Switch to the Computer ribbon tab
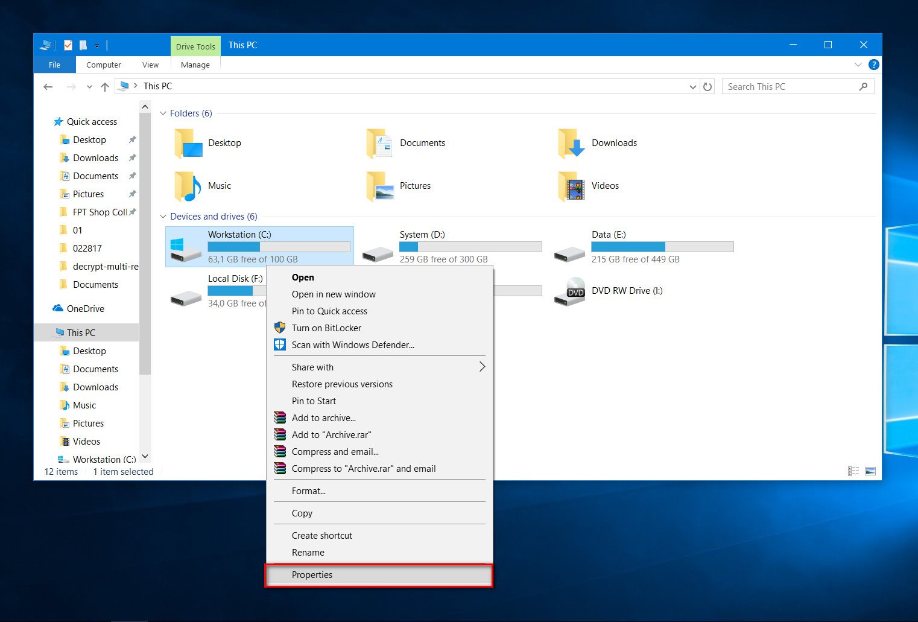The image size is (918, 622). 103,65
